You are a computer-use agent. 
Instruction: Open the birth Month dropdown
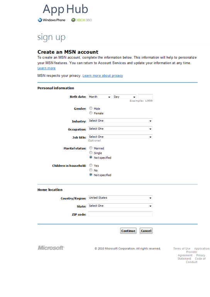click(x=100, y=97)
